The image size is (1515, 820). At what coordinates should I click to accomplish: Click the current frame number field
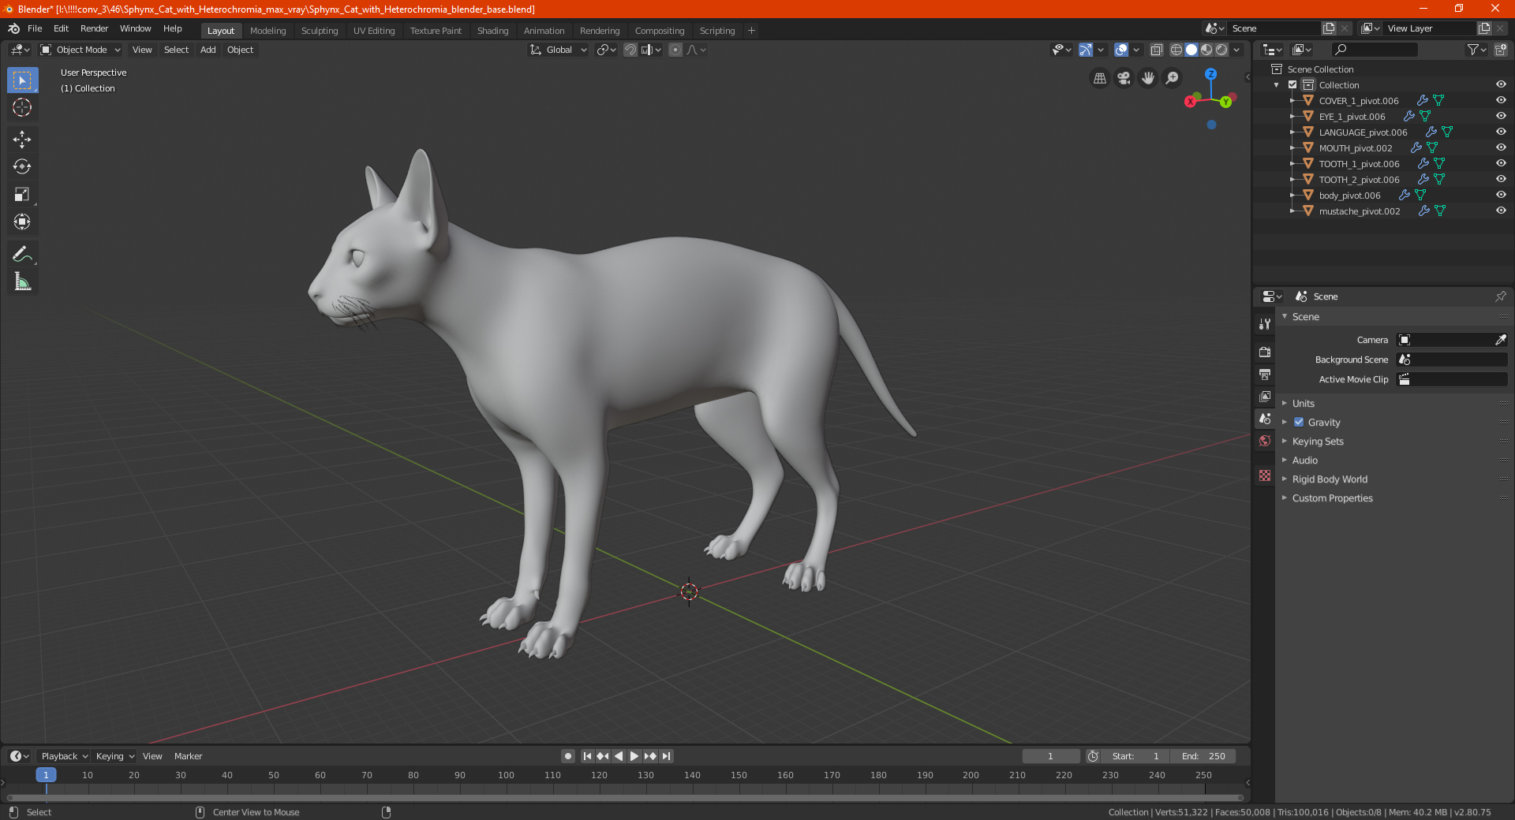[x=1050, y=756]
